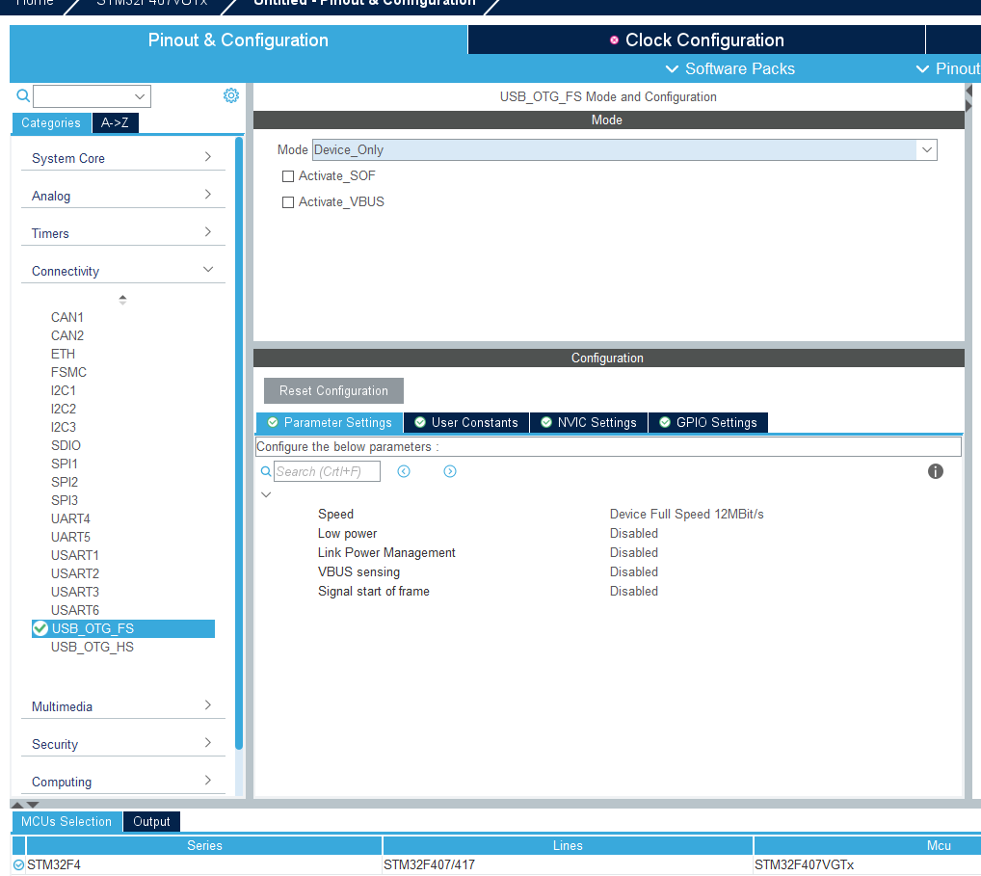Image resolution: width=981 pixels, height=876 pixels.
Task: Click the sort arrows above the CAN1 list
Action: tap(122, 300)
